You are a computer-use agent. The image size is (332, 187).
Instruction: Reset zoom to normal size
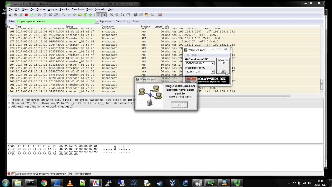(122, 15)
